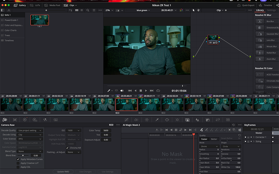The image size is (279, 174).
Task: Mute the viewer audio speaker icon
Action: point(122,91)
